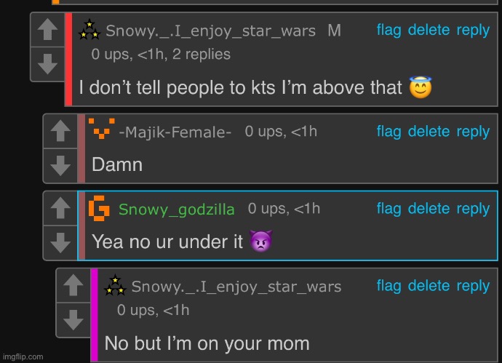Upvote the "Yea no ur under it" comment

point(60,208)
